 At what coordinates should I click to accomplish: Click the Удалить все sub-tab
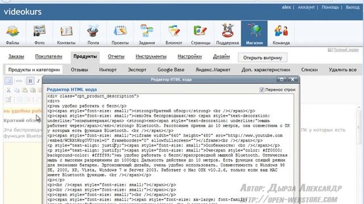click(x=342, y=70)
